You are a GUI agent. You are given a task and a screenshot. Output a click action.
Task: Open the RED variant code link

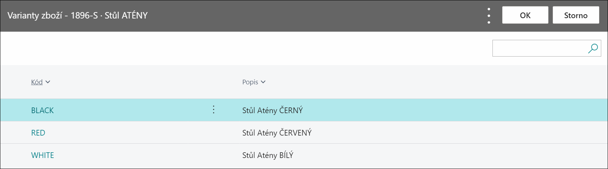(x=38, y=133)
